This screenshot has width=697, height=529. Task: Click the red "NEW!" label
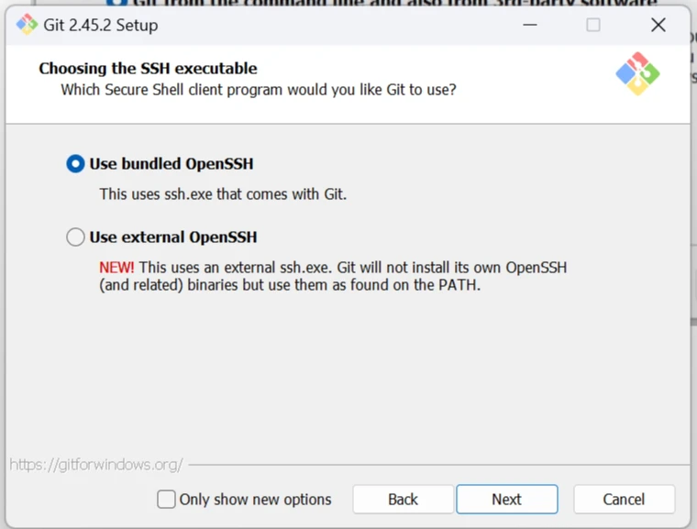point(116,267)
